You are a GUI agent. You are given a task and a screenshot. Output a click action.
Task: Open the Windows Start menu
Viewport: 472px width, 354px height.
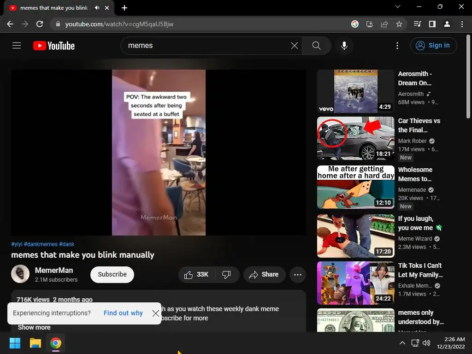coord(15,343)
